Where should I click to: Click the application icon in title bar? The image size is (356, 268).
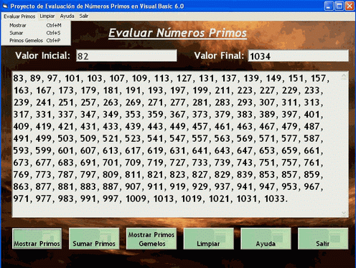(5, 6)
